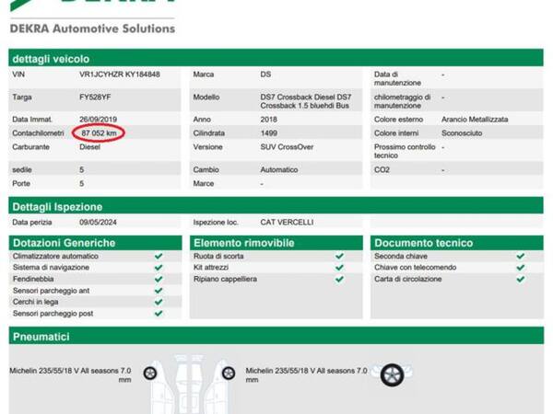553x414 pixels.
Task: Click the Carta di circolazione check icon
Action: [521, 279]
